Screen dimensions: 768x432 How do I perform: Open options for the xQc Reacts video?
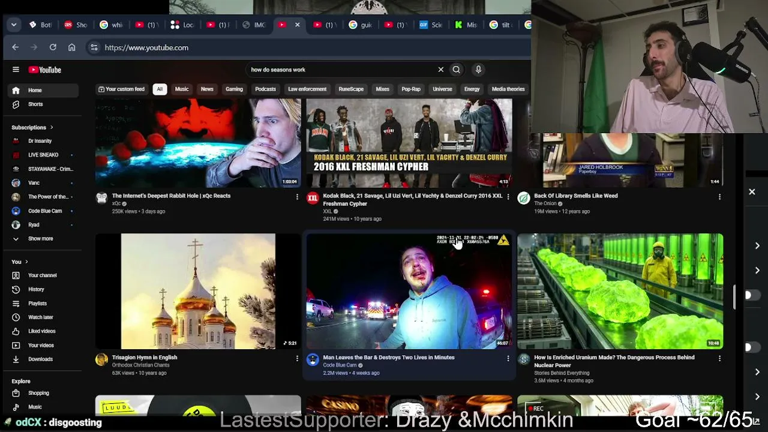click(x=297, y=197)
